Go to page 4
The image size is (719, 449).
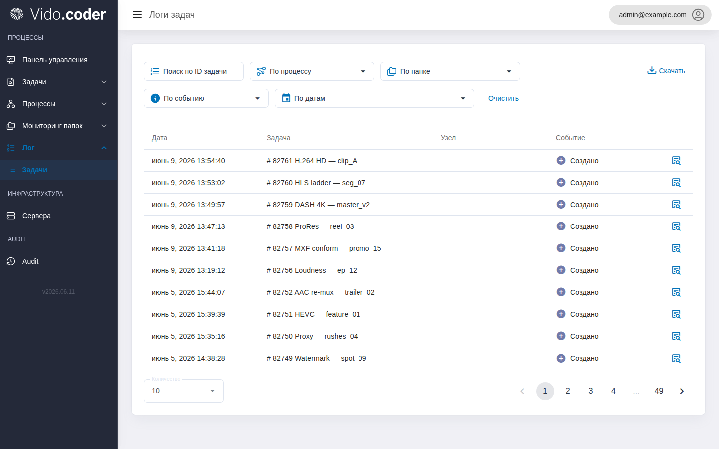(x=613, y=391)
